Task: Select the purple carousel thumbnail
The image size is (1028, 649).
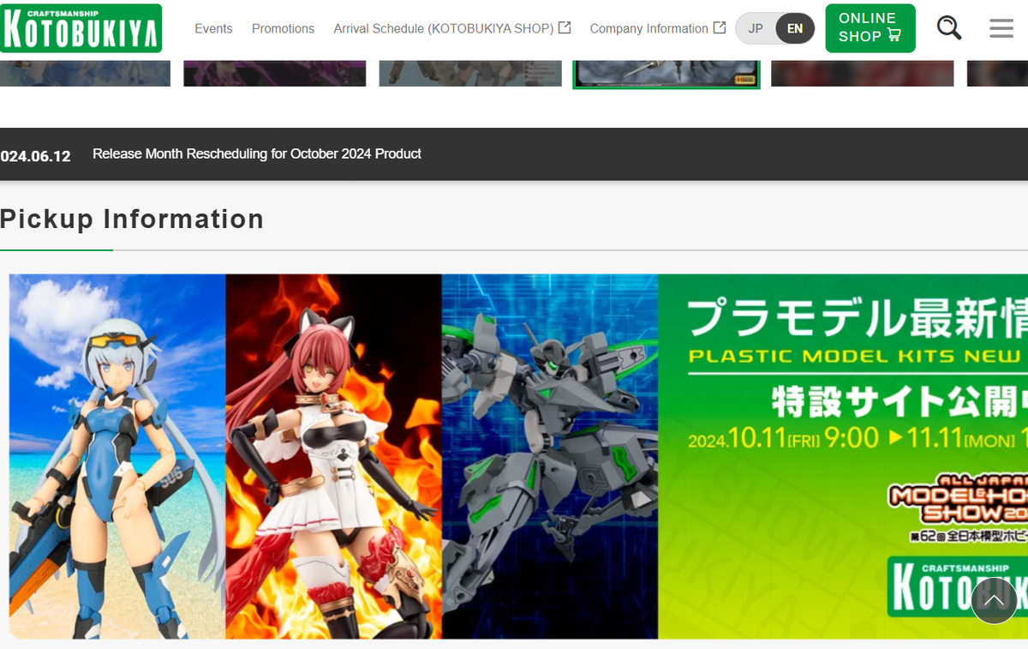Action: 275,73
